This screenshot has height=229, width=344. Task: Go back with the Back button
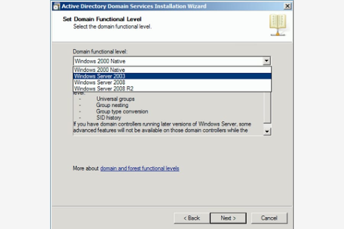click(192, 218)
